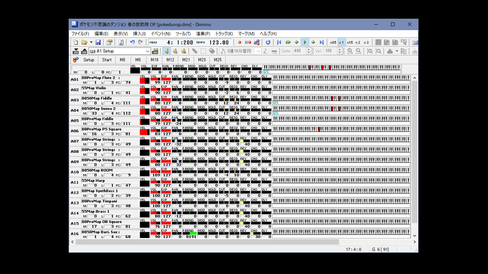488x274 pixels.
Task: Set playback speed to x2
Action: point(358,42)
